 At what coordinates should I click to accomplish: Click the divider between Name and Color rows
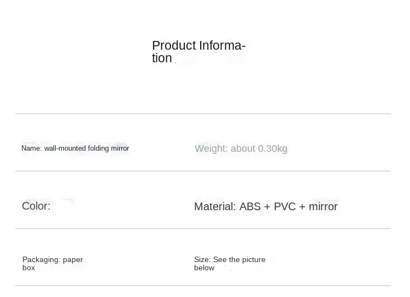[x=203, y=171]
